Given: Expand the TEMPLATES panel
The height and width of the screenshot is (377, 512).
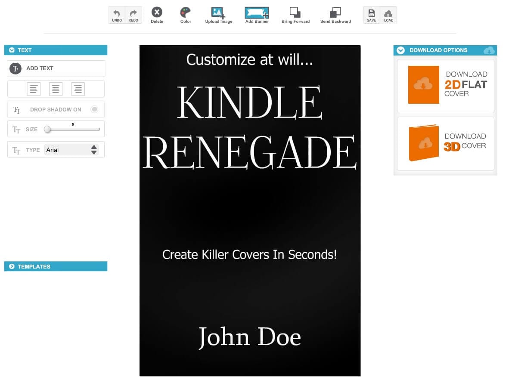Looking at the screenshot, I should pyautogui.click(x=56, y=266).
